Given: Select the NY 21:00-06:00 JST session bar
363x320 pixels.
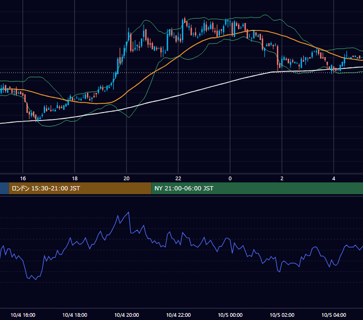Looking at the screenshot, I should point(257,188).
